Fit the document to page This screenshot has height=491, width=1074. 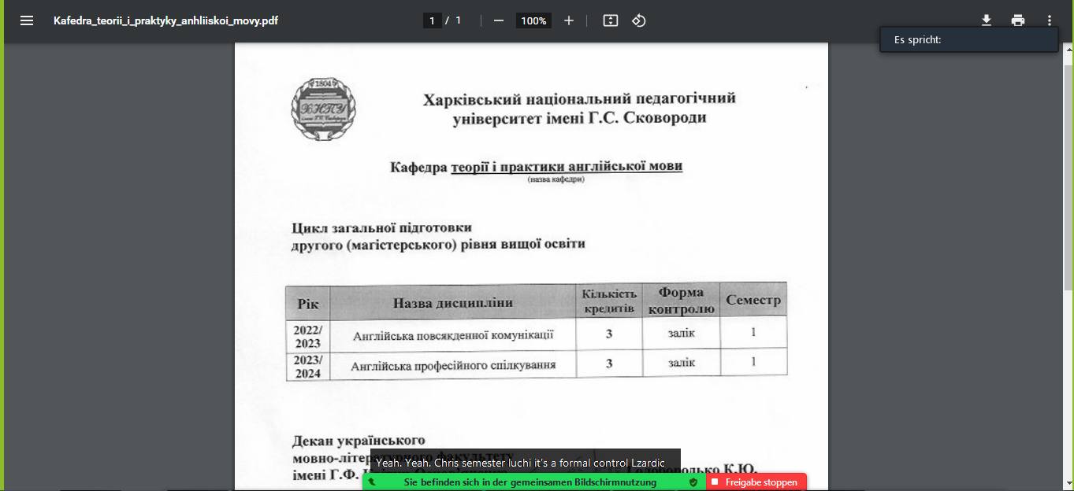tap(610, 20)
